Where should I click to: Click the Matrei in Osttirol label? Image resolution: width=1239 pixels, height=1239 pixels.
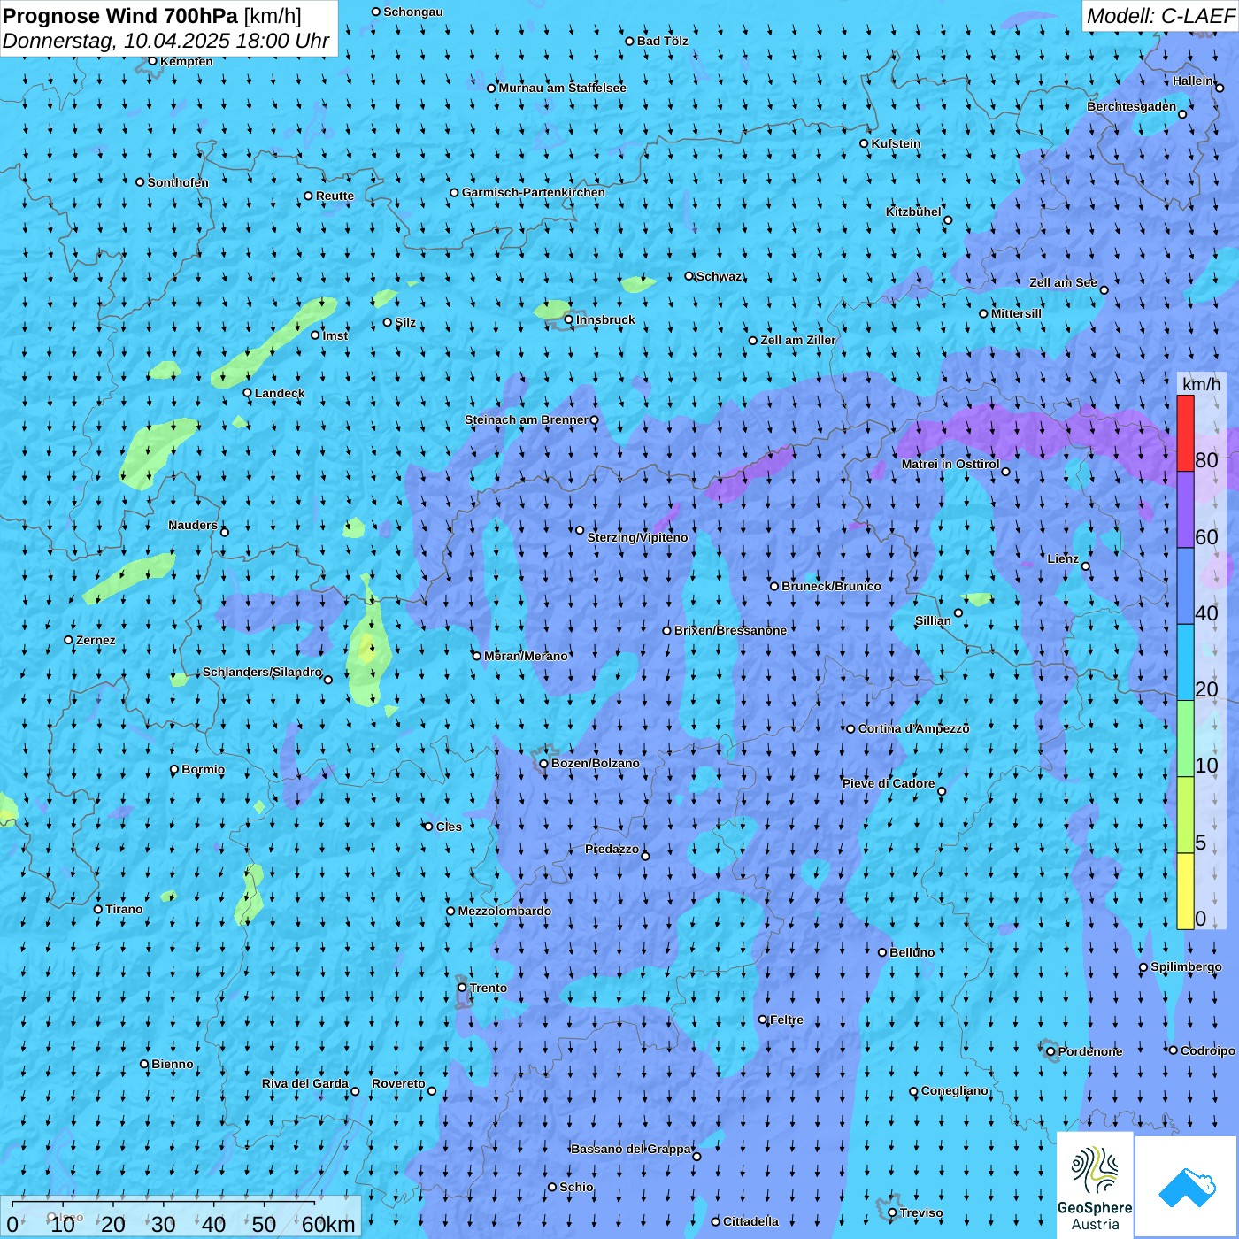950,464
